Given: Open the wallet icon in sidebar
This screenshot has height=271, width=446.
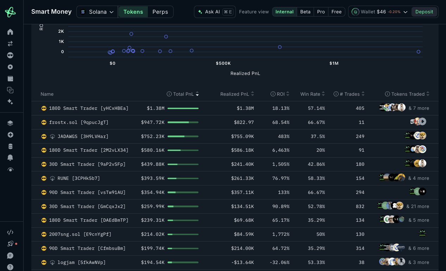Looking at the screenshot, I should (x=10, y=78).
